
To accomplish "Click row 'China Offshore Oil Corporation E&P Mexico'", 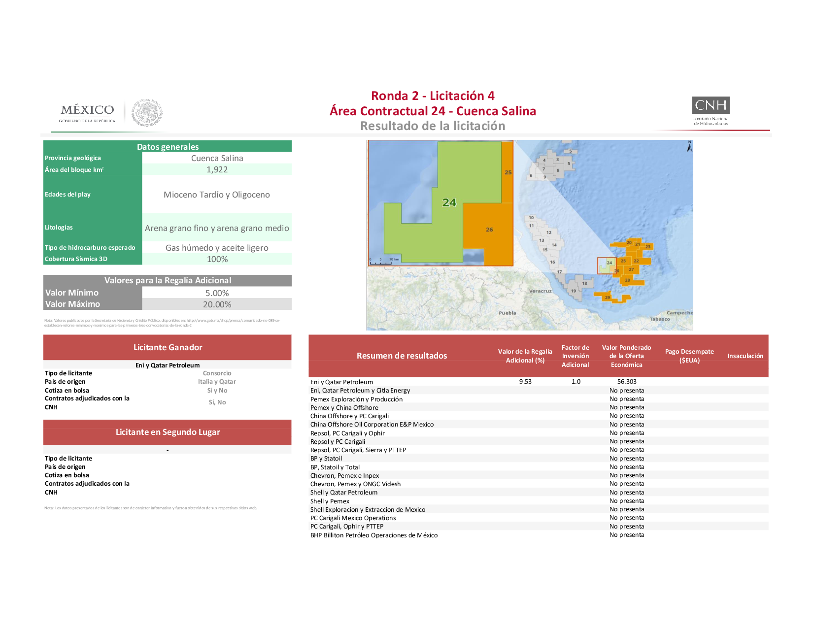I will [539, 424].
